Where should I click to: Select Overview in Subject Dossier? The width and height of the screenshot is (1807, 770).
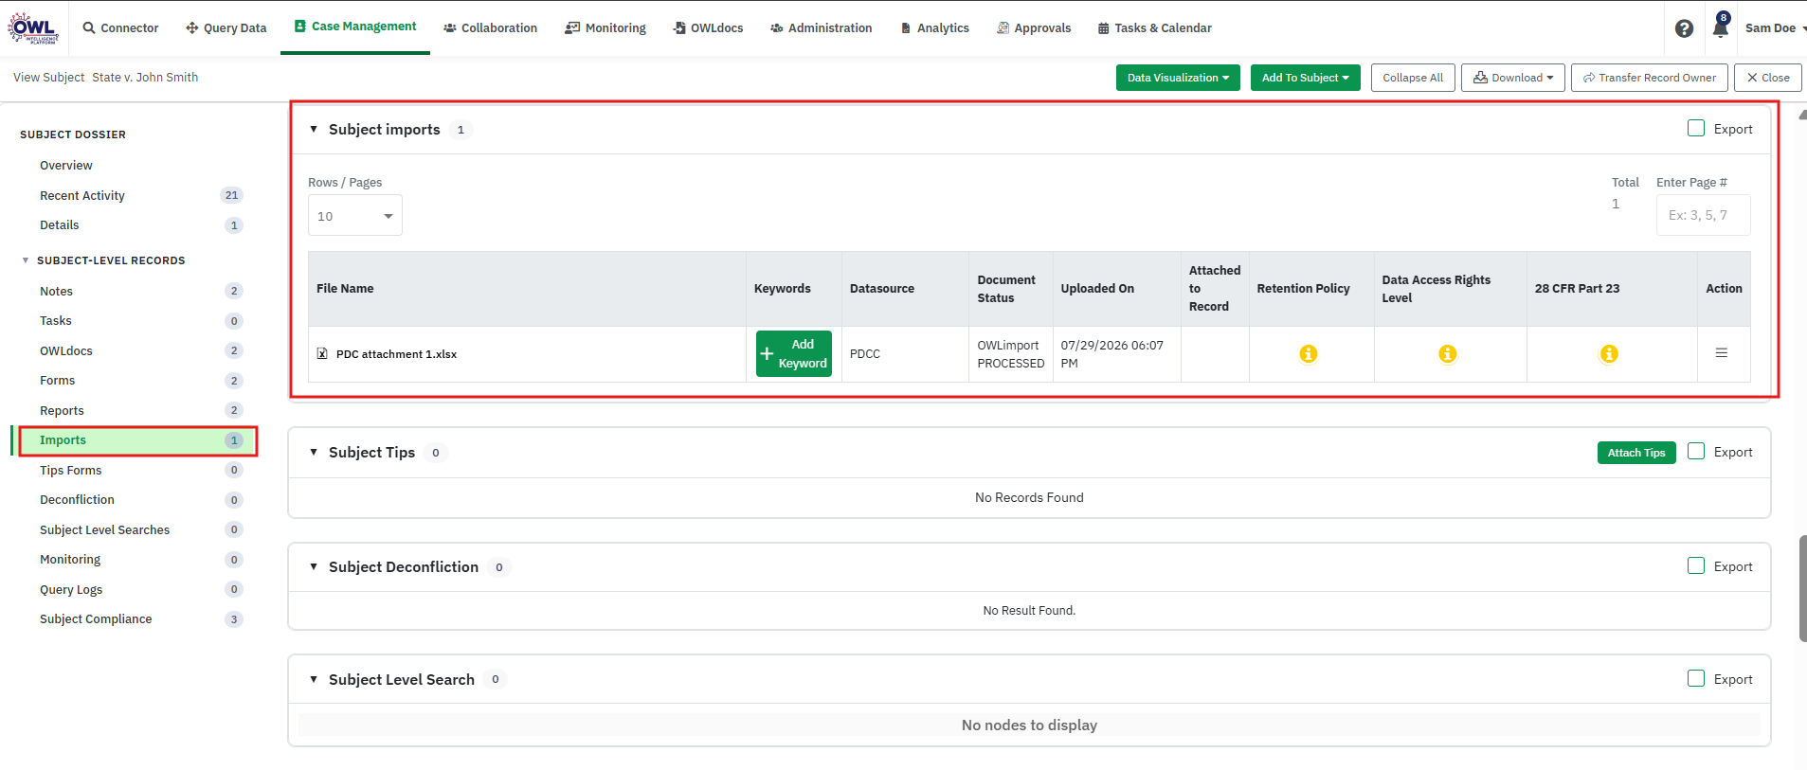click(x=66, y=165)
